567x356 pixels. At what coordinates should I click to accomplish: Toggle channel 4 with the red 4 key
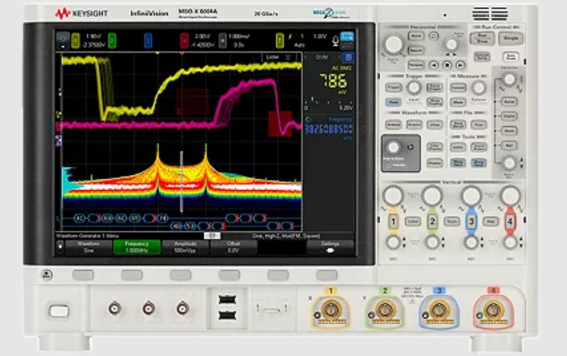pyautogui.click(x=509, y=221)
